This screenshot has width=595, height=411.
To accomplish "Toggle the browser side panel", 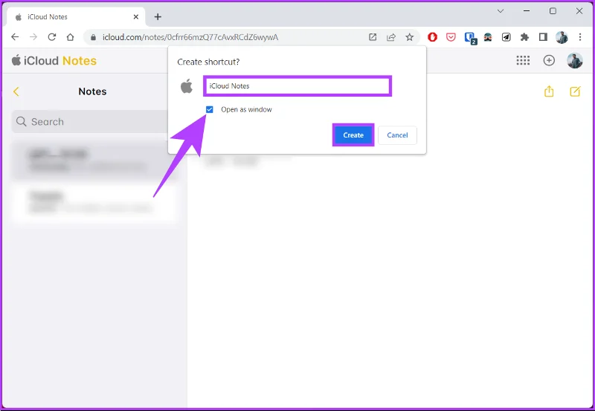I will [x=543, y=36].
